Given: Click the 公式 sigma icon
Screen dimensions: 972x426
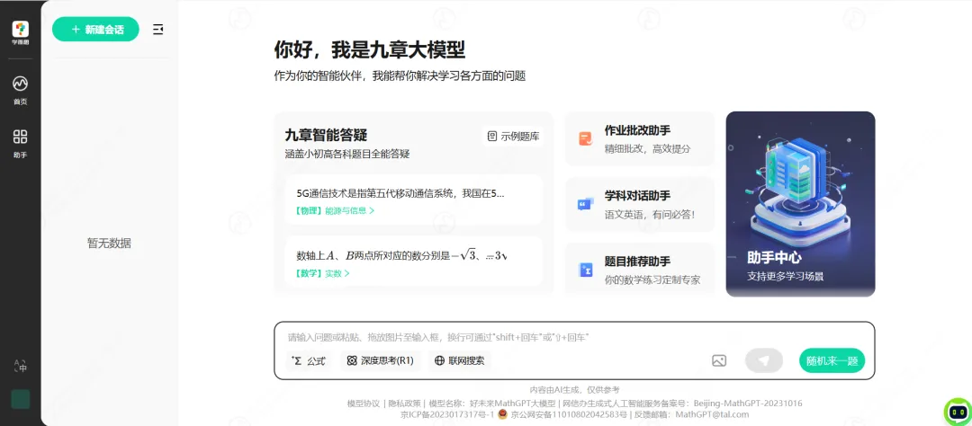Looking at the screenshot, I should coord(297,360).
